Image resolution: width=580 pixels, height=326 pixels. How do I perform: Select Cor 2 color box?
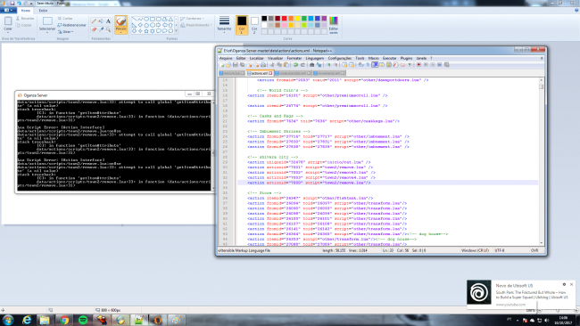pyautogui.click(x=254, y=25)
